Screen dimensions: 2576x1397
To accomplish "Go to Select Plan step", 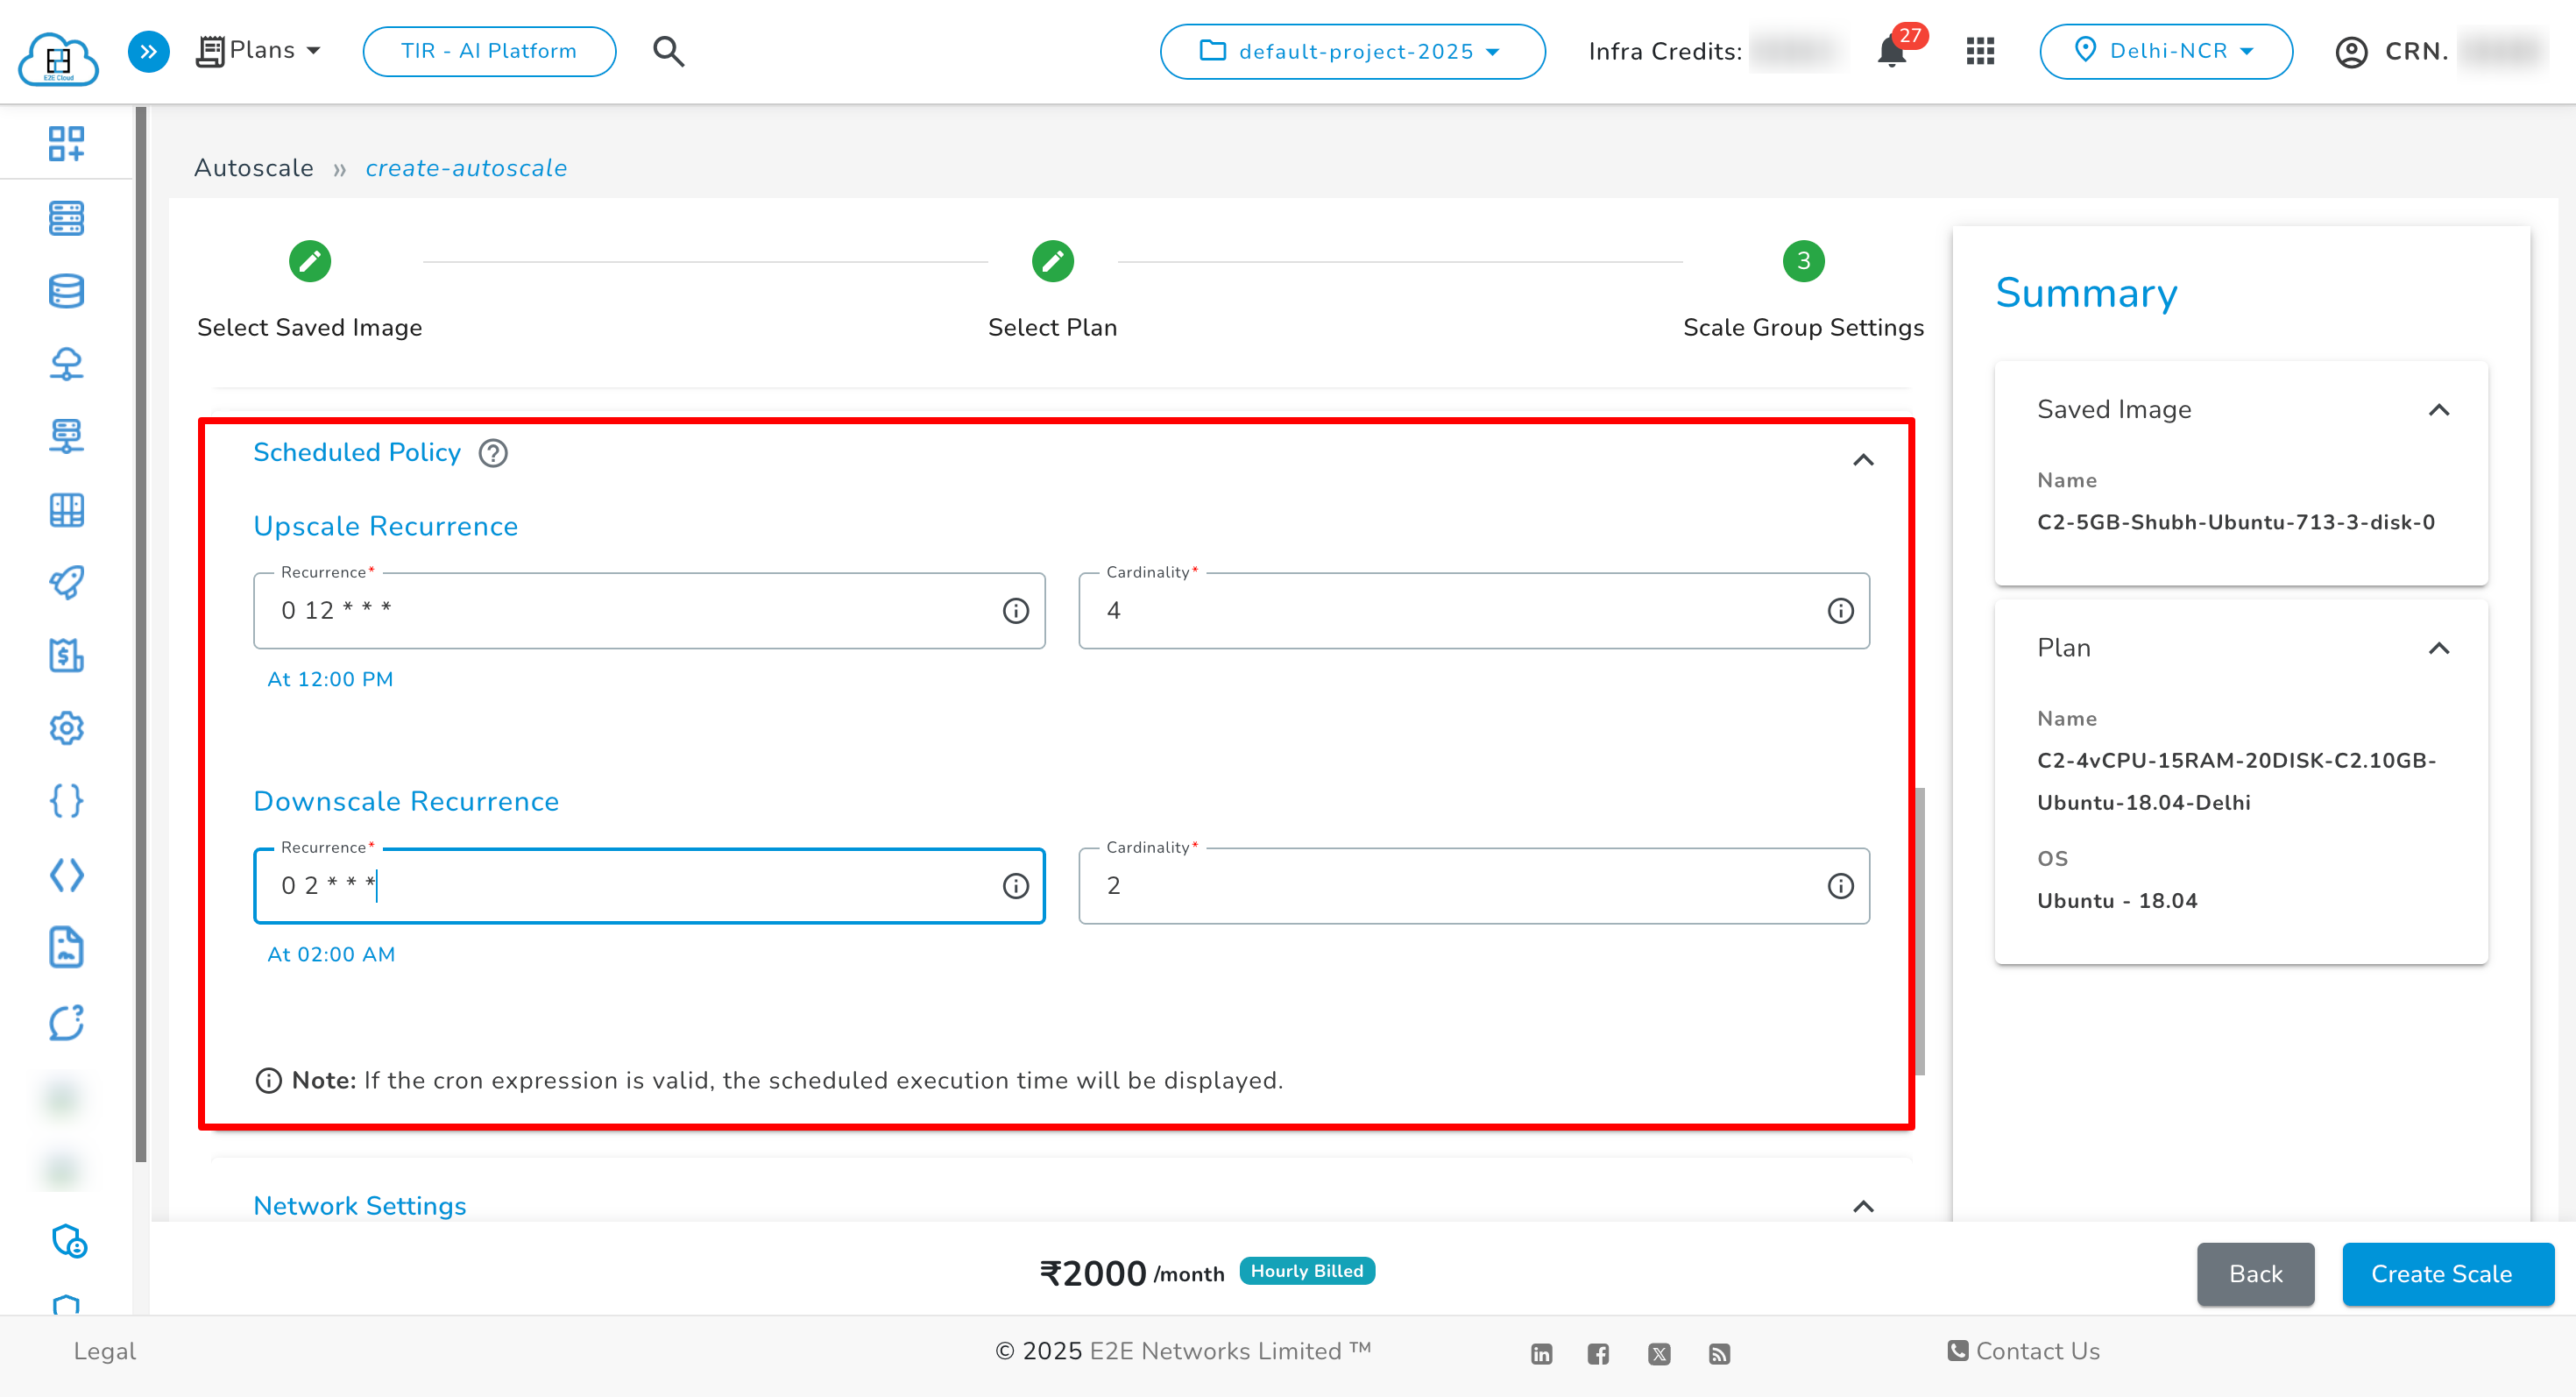I will click(1052, 262).
